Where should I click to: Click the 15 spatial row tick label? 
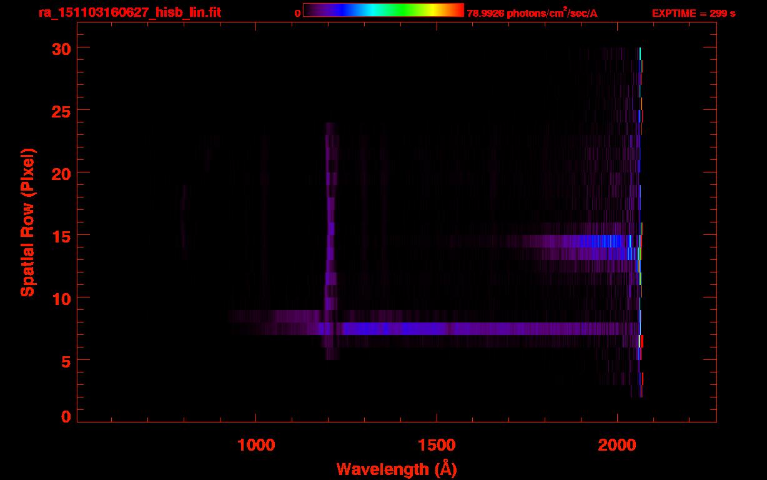pyautogui.click(x=61, y=236)
